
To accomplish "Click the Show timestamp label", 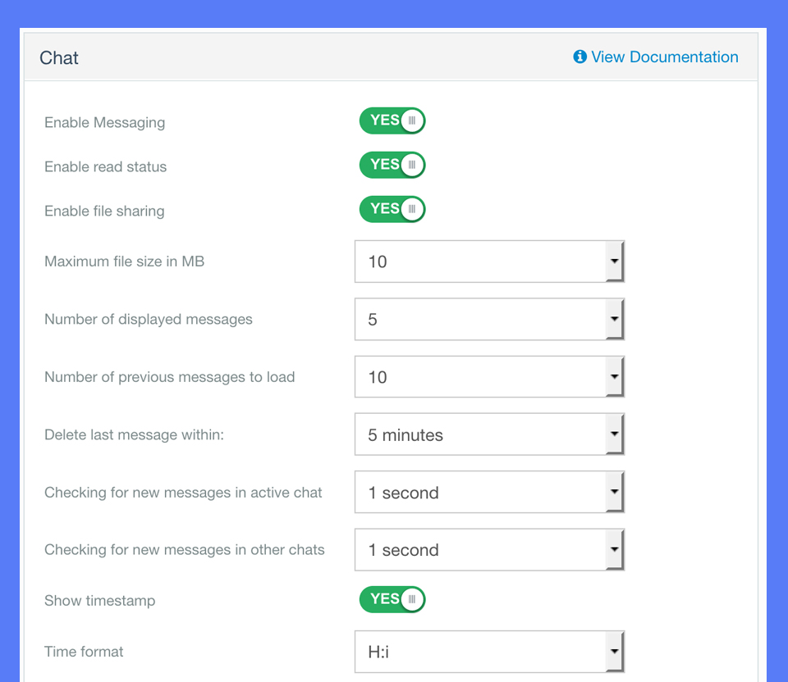I will click(x=99, y=601).
